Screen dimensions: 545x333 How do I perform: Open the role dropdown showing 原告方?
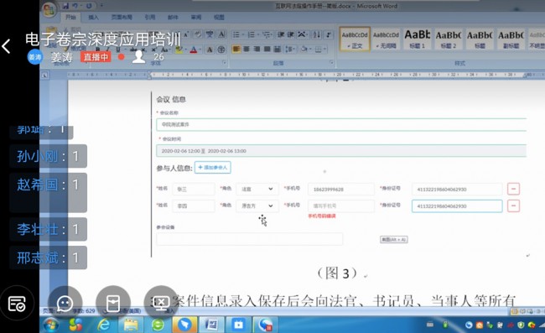coord(257,206)
